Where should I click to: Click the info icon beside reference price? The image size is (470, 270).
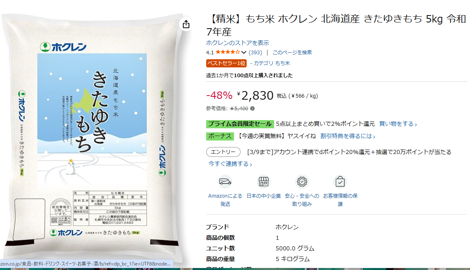[x=252, y=108]
